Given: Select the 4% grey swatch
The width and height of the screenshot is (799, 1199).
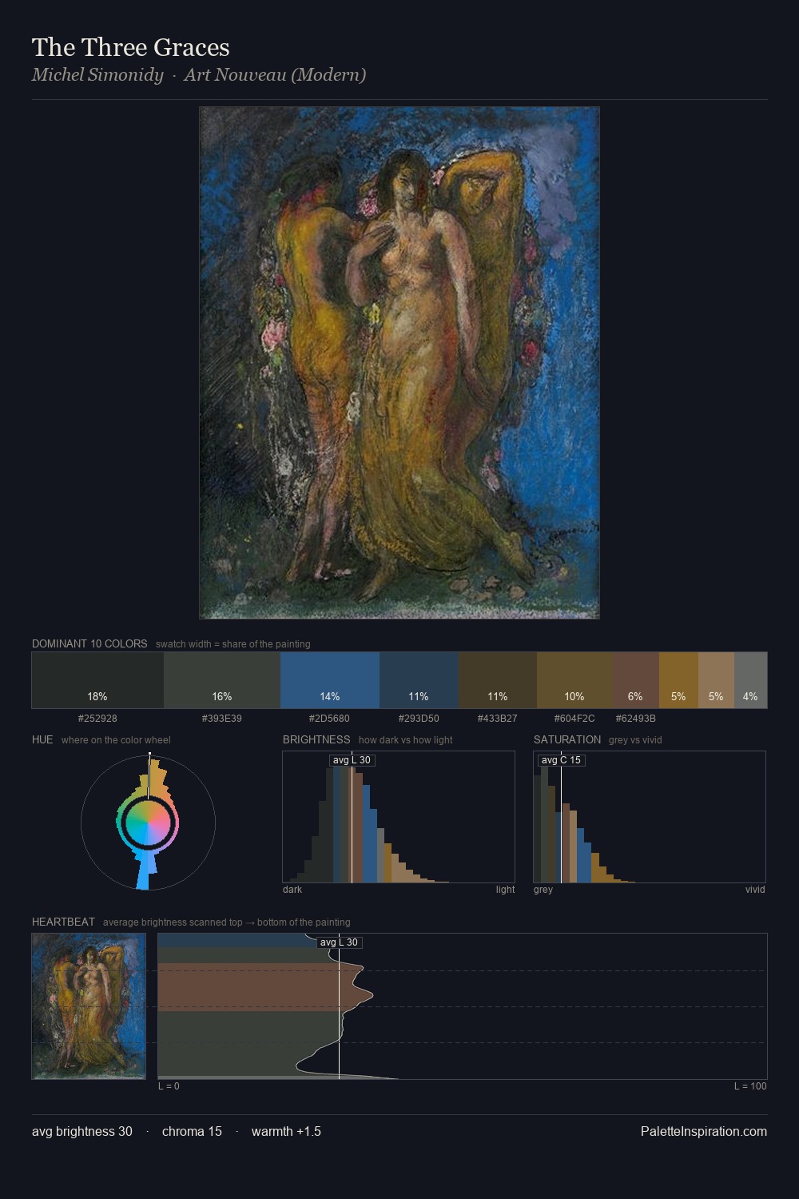Looking at the screenshot, I should coord(750,680).
